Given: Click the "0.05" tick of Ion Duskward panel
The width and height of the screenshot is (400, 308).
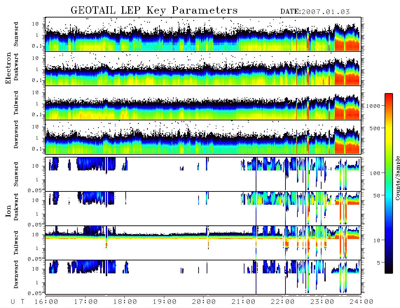Looking at the screenshot, I should point(35,224).
